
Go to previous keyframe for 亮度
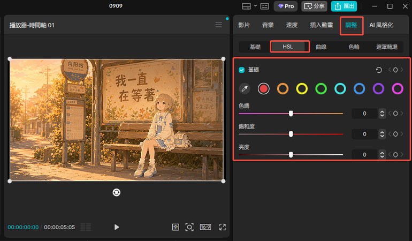click(x=390, y=154)
